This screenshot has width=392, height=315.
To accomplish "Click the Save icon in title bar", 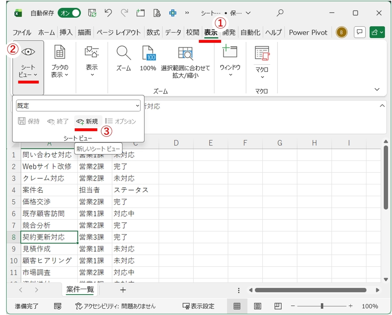I will tap(92, 13).
